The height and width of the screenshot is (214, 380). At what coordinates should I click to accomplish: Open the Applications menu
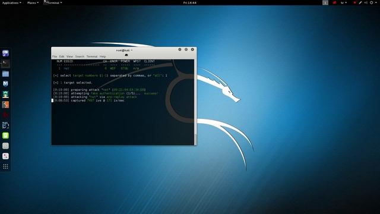[12, 2]
